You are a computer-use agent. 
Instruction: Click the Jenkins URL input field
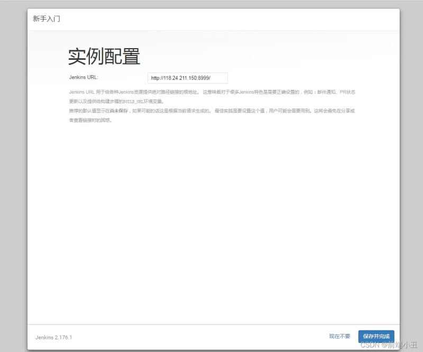pos(187,78)
